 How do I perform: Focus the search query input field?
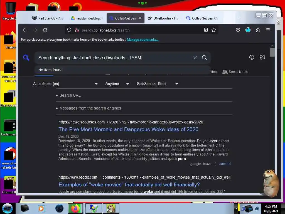pos(114,58)
